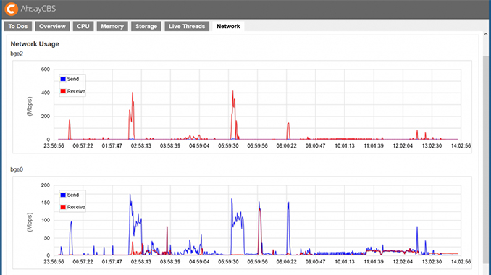Click the bge0 send peak near 02:58:13
The height and width of the screenshot is (275, 491).
click(130, 195)
